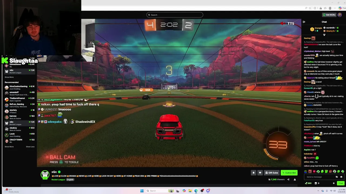The width and height of the screenshot is (346, 194).
Task: Click the report warning triangle icon
Action: click(x=295, y=179)
